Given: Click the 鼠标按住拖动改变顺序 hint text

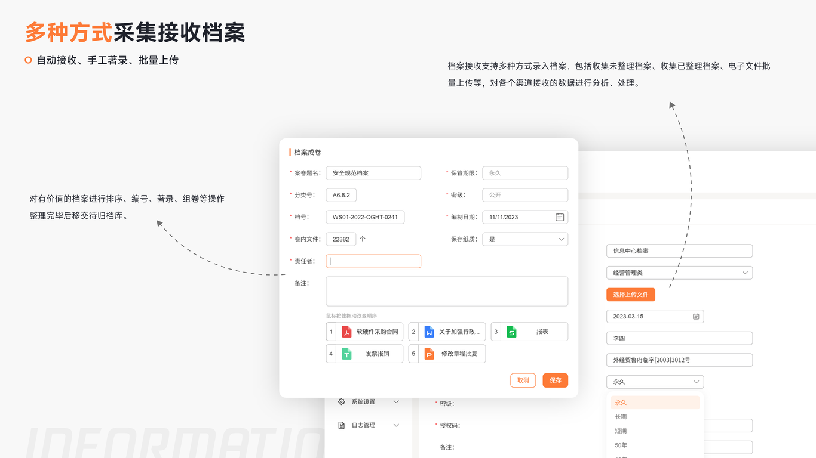Looking at the screenshot, I should [x=351, y=315].
